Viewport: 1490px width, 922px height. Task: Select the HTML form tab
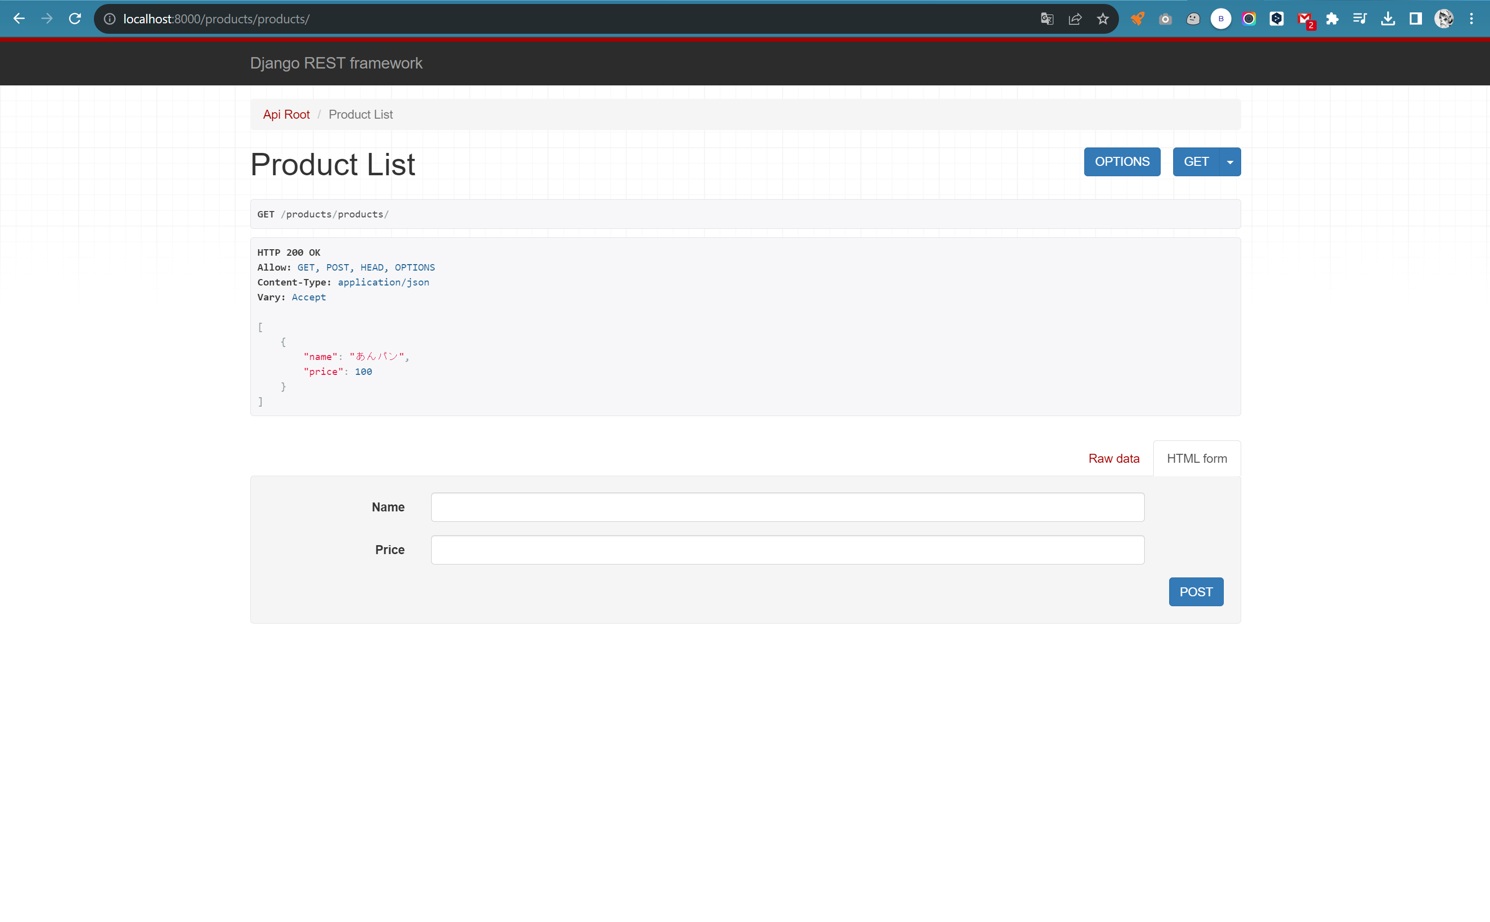(1196, 458)
